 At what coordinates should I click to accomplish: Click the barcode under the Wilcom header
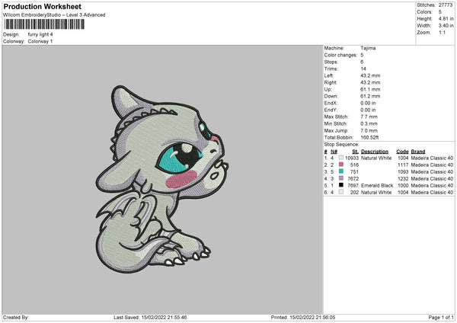point(44,24)
